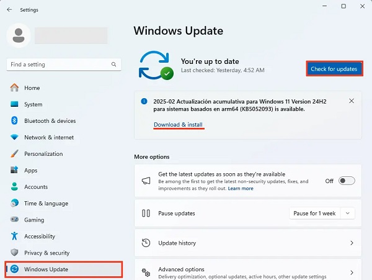Screen dimensions: 372x280
Task: Click the Advanced options gears icon
Action: tap(146, 273)
